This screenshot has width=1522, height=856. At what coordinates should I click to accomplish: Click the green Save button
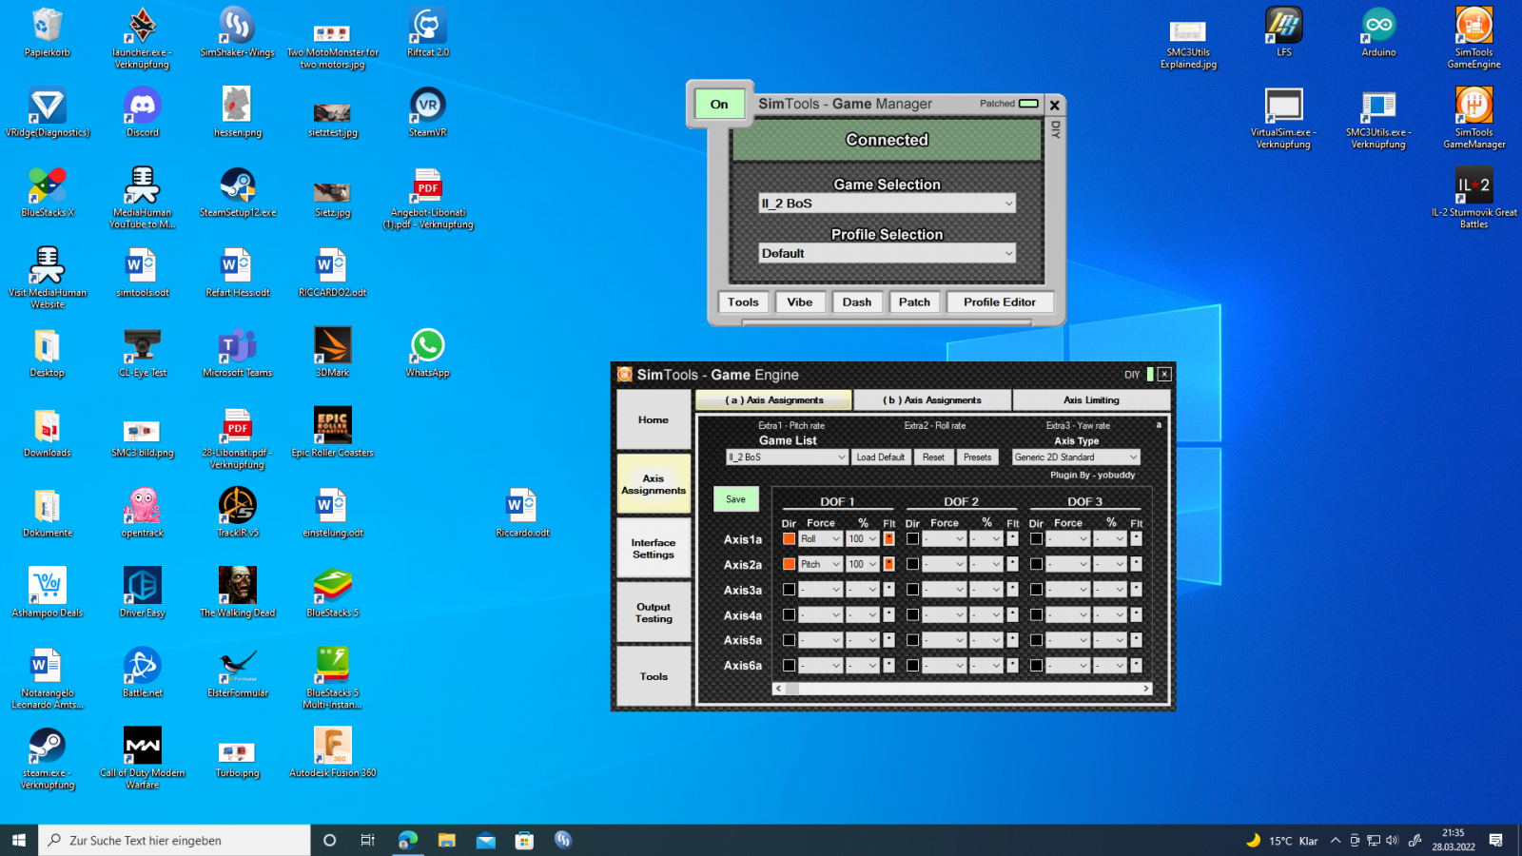pyautogui.click(x=735, y=499)
